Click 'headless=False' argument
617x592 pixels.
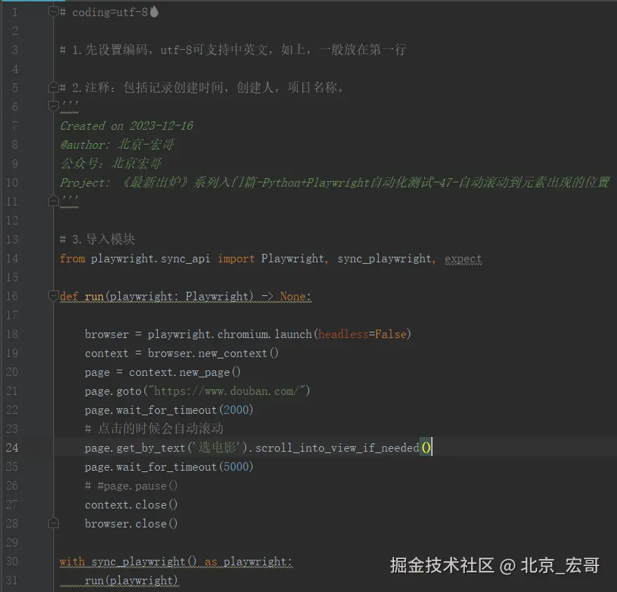tap(362, 334)
